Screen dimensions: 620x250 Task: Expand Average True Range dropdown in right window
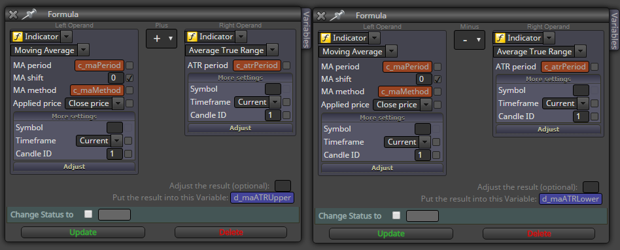[581, 52]
